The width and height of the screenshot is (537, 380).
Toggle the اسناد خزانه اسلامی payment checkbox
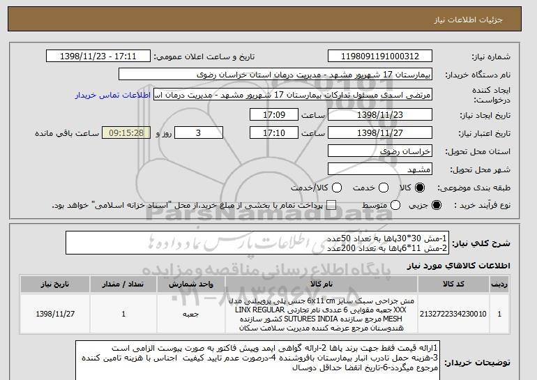coord(331,205)
